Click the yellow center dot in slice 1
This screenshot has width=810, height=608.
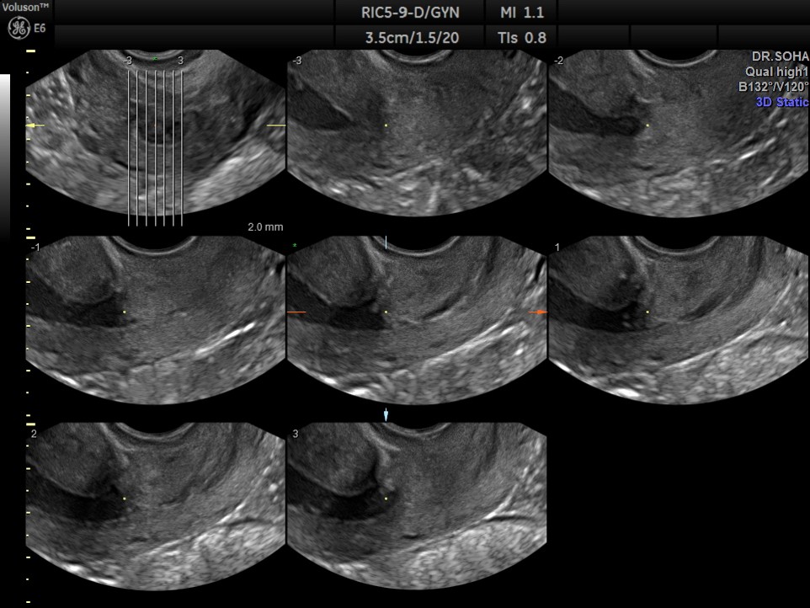click(x=647, y=312)
